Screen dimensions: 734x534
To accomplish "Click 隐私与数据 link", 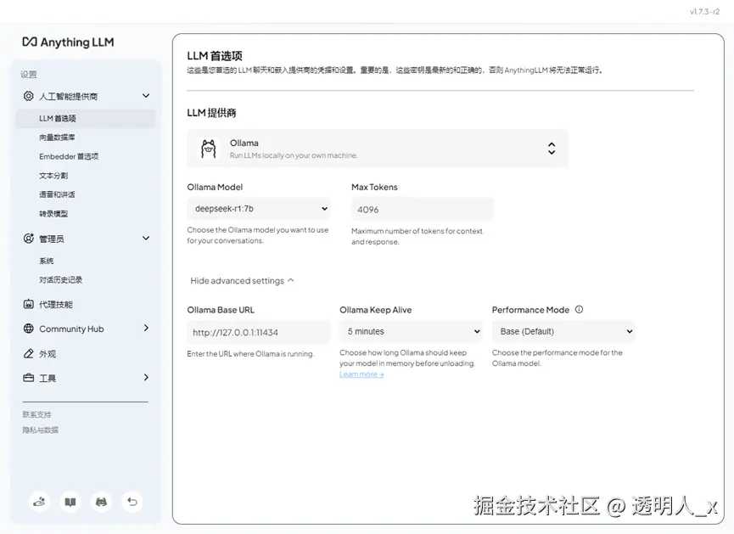I will pos(41,430).
